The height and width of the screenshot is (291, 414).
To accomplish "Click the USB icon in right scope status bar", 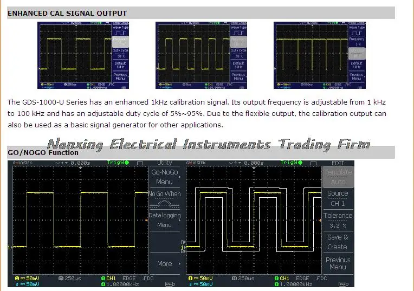I will click(x=344, y=284).
